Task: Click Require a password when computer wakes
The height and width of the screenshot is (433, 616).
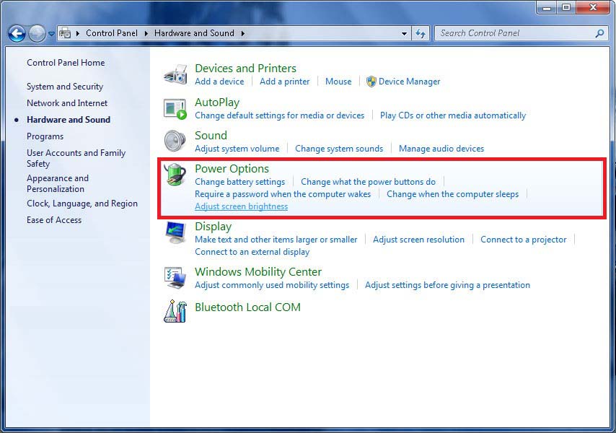Action: point(283,194)
